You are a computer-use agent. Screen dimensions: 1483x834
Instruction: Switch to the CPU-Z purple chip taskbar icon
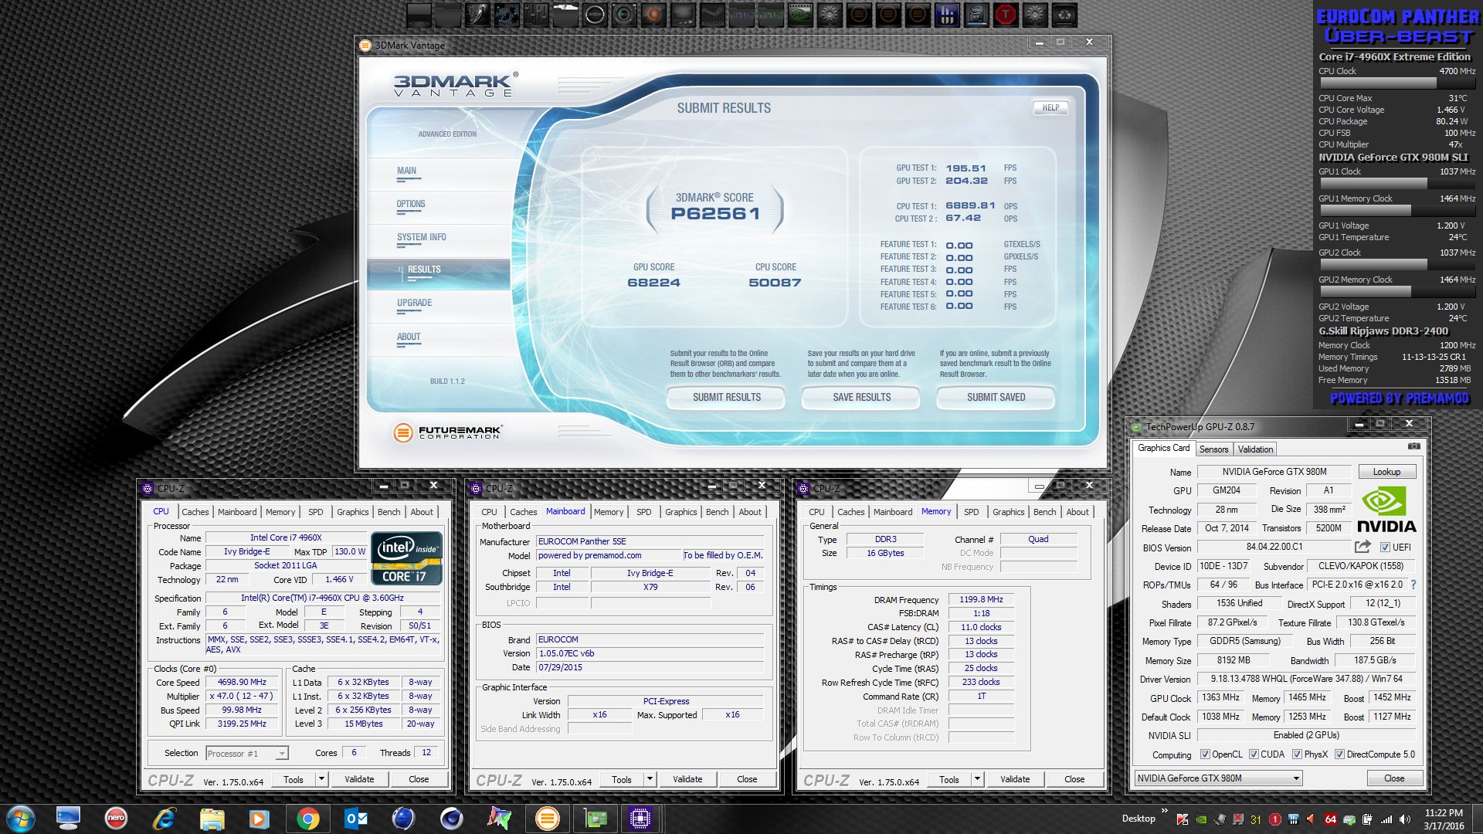click(640, 818)
